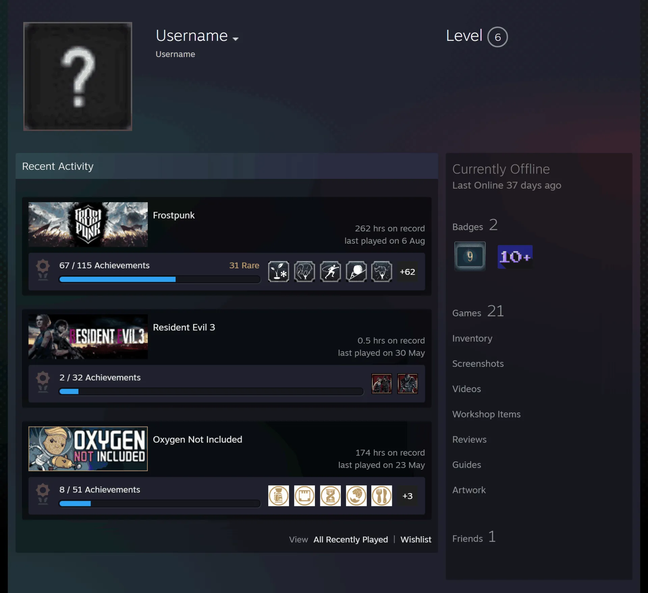Select Oxygen Not Included hourglass achievement icon
Viewport: 648px width, 593px height.
[330, 496]
